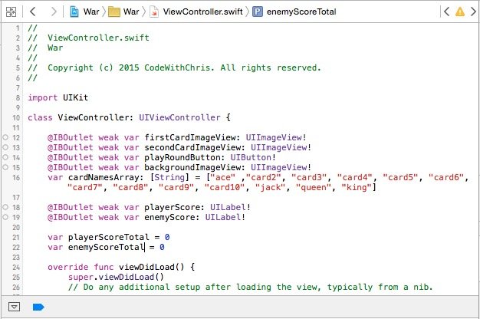Jump to the next issue arrow

coord(472,12)
